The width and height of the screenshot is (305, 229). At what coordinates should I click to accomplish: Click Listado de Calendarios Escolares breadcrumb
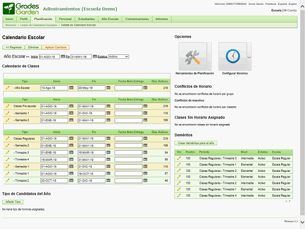[39, 25]
